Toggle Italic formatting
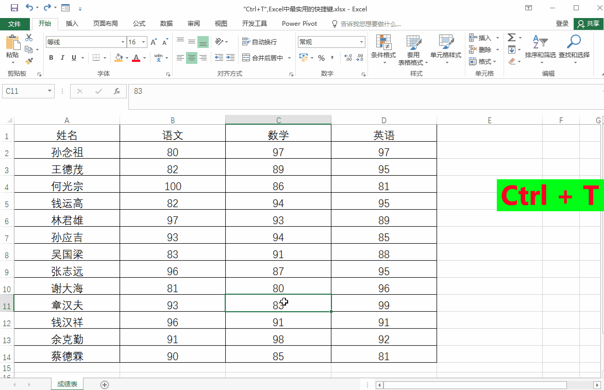This screenshot has width=604, height=390. (x=62, y=58)
